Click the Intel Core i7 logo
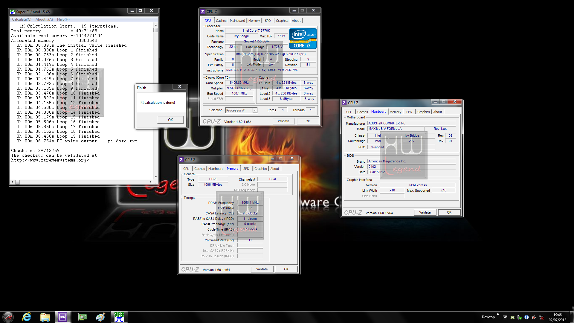 (303, 39)
